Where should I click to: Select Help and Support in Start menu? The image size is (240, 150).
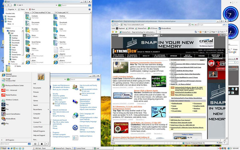[x=39, y=135]
